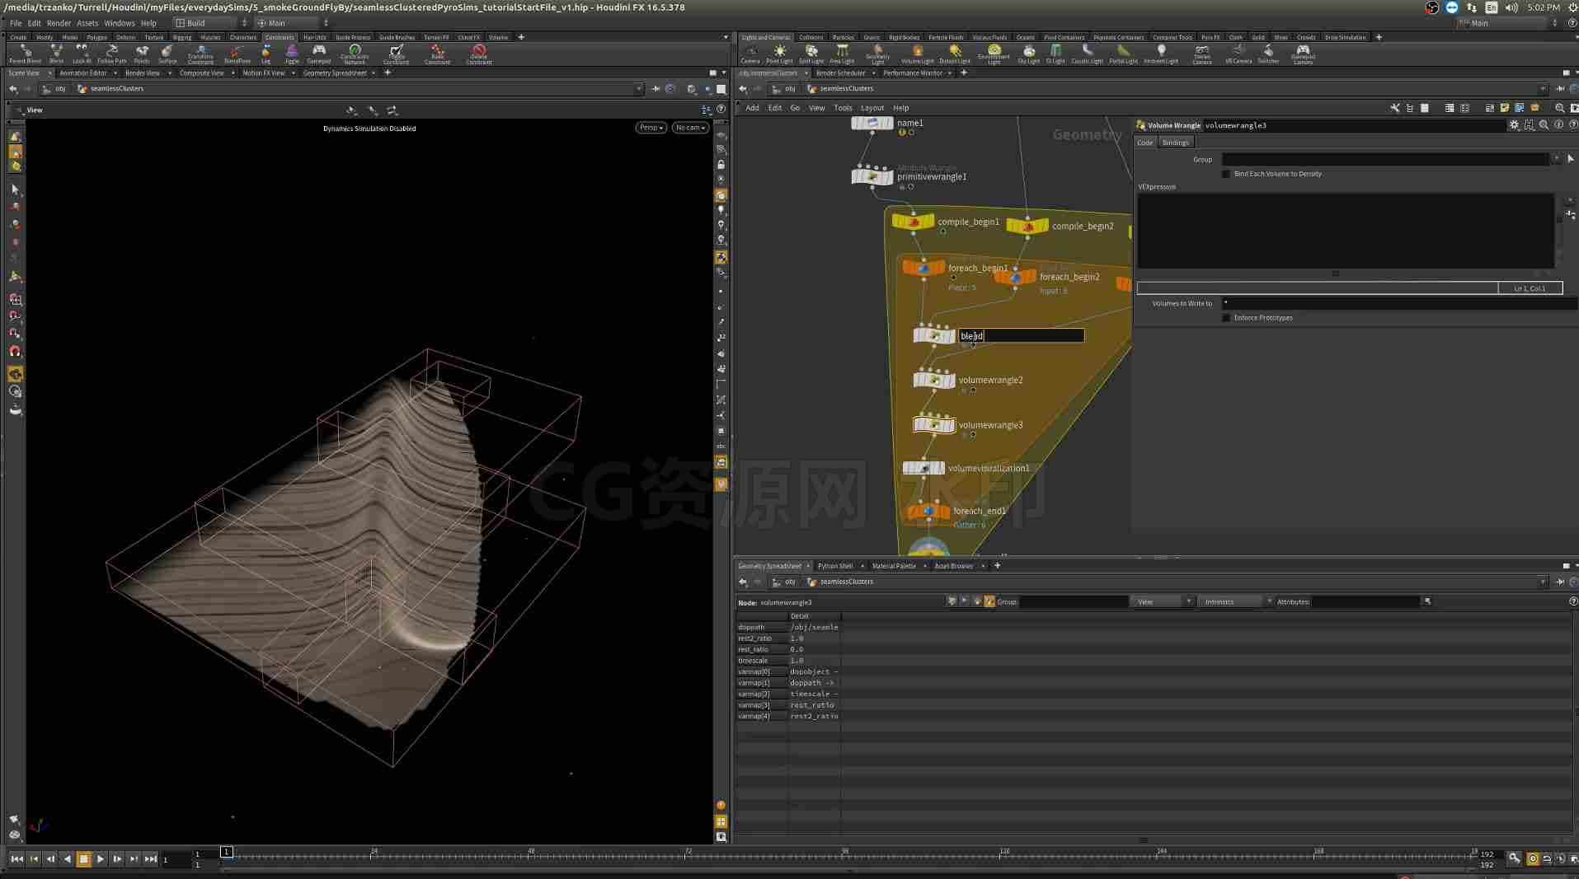The image size is (1579, 879).
Task: Select the foreach_end1 node
Action: [928, 511]
